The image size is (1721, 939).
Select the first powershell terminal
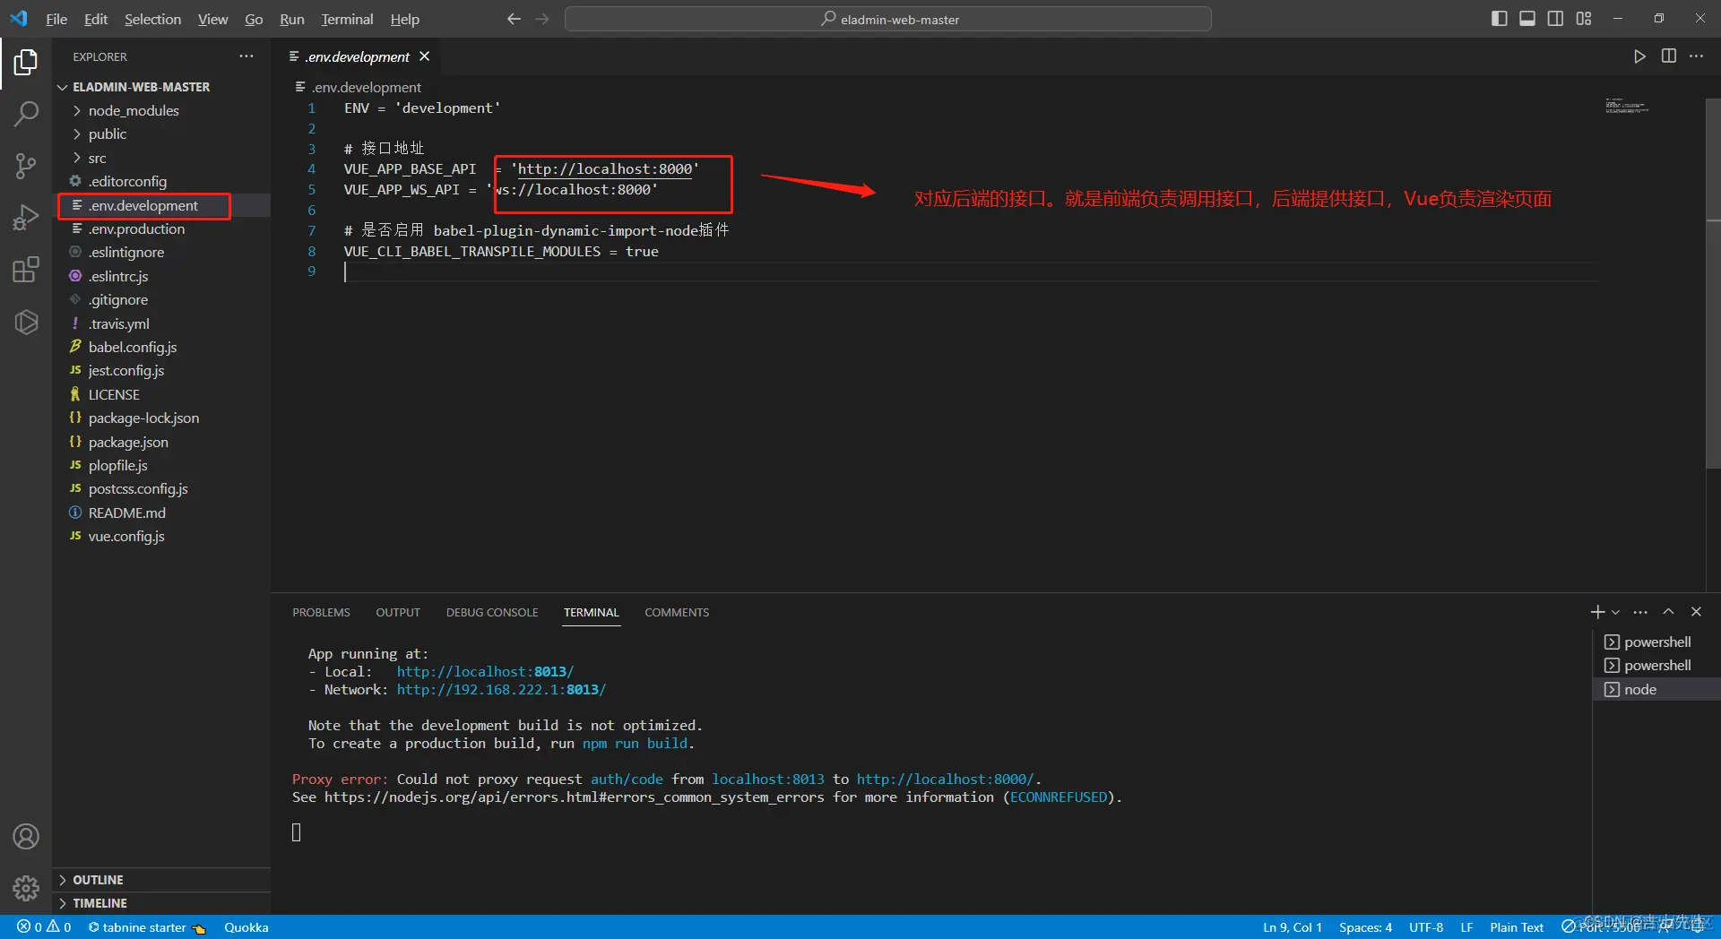coord(1656,642)
